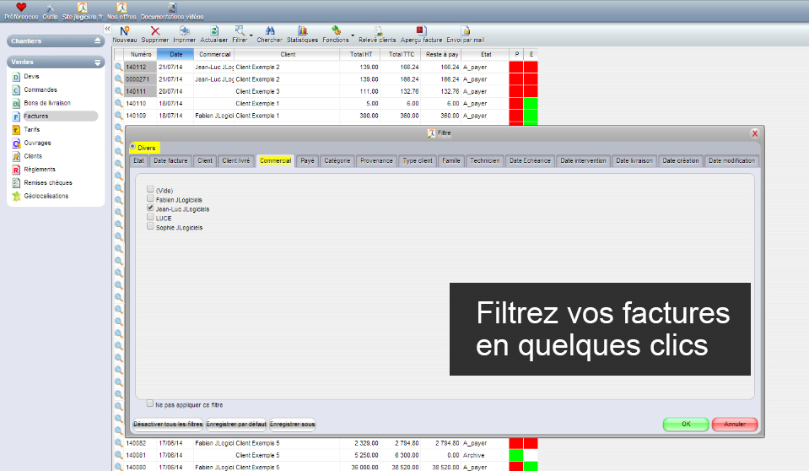Click magnifier icon for invoice 140112
Image resolution: width=809 pixels, height=471 pixels.
pyautogui.click(x=119, y=67)
